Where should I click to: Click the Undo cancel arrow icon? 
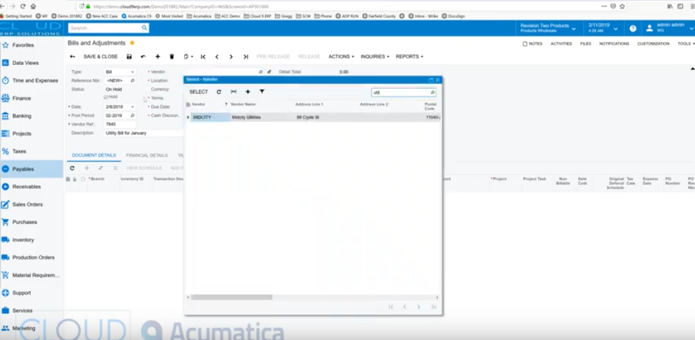click(x=143, y=57)
